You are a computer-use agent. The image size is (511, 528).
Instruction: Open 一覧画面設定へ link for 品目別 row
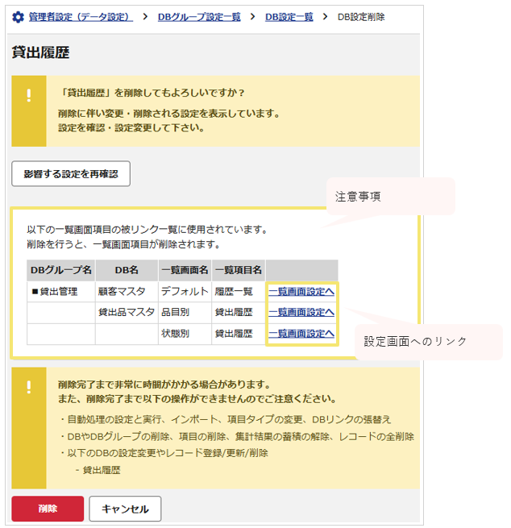[x=301, y=313]
